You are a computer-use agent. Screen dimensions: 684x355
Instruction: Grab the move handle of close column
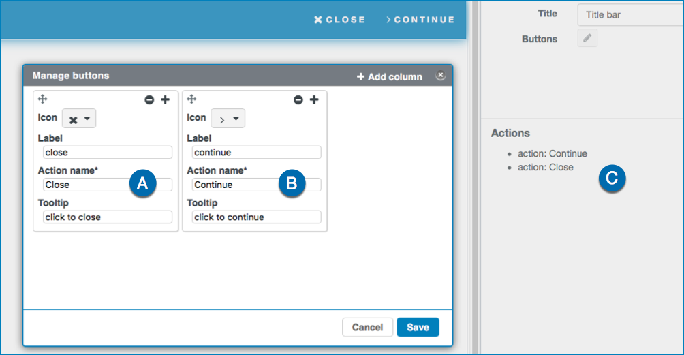43,99
